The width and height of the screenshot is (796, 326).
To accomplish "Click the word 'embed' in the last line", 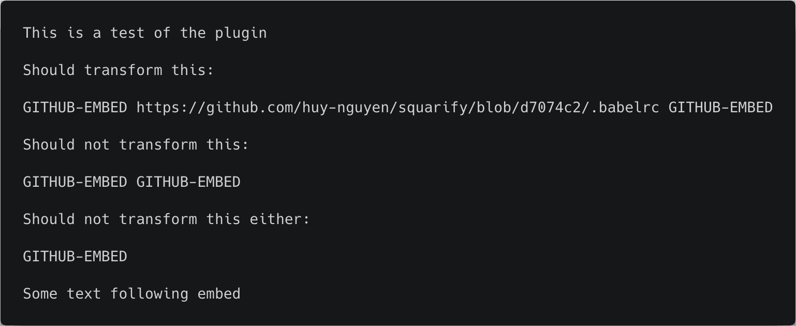I will 219,294.
